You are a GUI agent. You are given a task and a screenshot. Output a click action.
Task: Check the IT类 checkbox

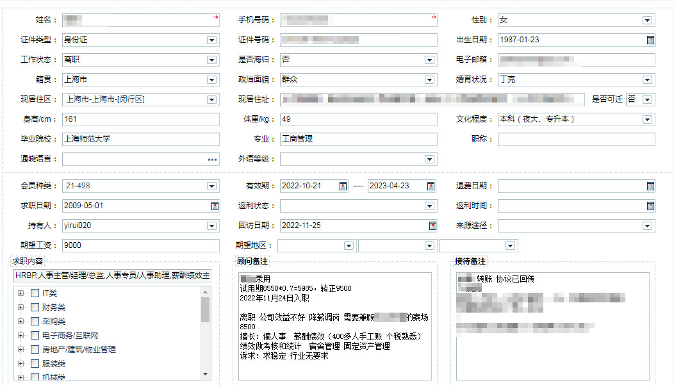35,293
